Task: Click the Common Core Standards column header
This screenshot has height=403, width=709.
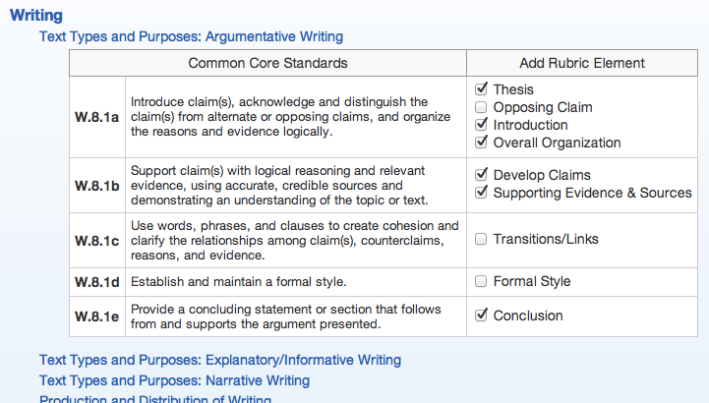Action: pos(267,63)
